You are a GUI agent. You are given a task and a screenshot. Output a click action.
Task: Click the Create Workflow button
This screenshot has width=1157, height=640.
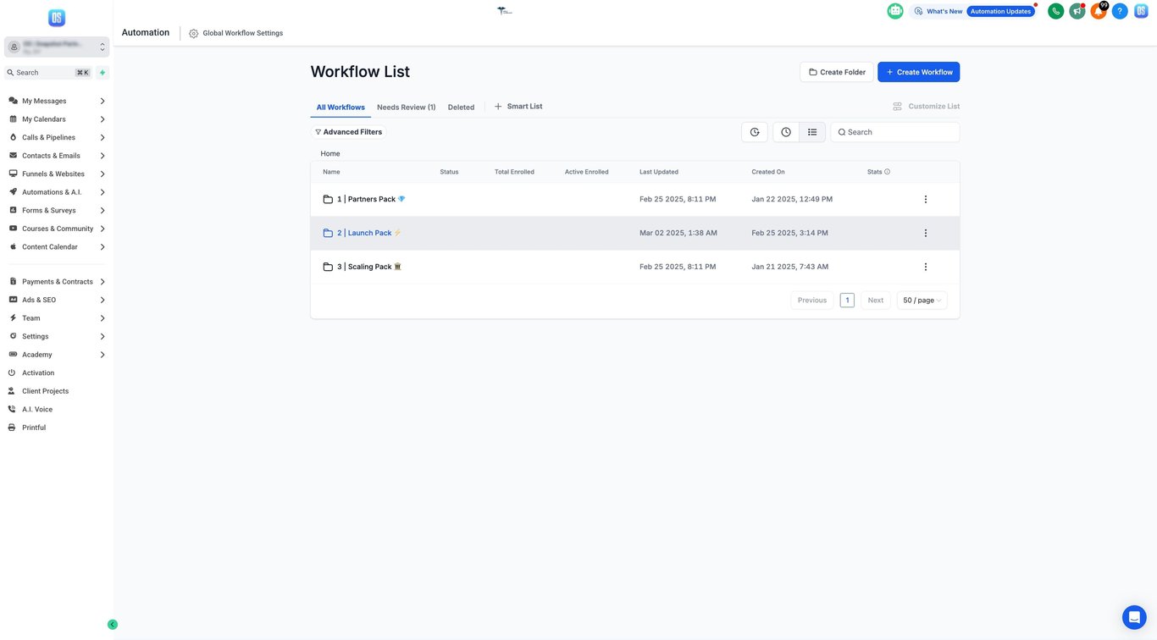919,72
